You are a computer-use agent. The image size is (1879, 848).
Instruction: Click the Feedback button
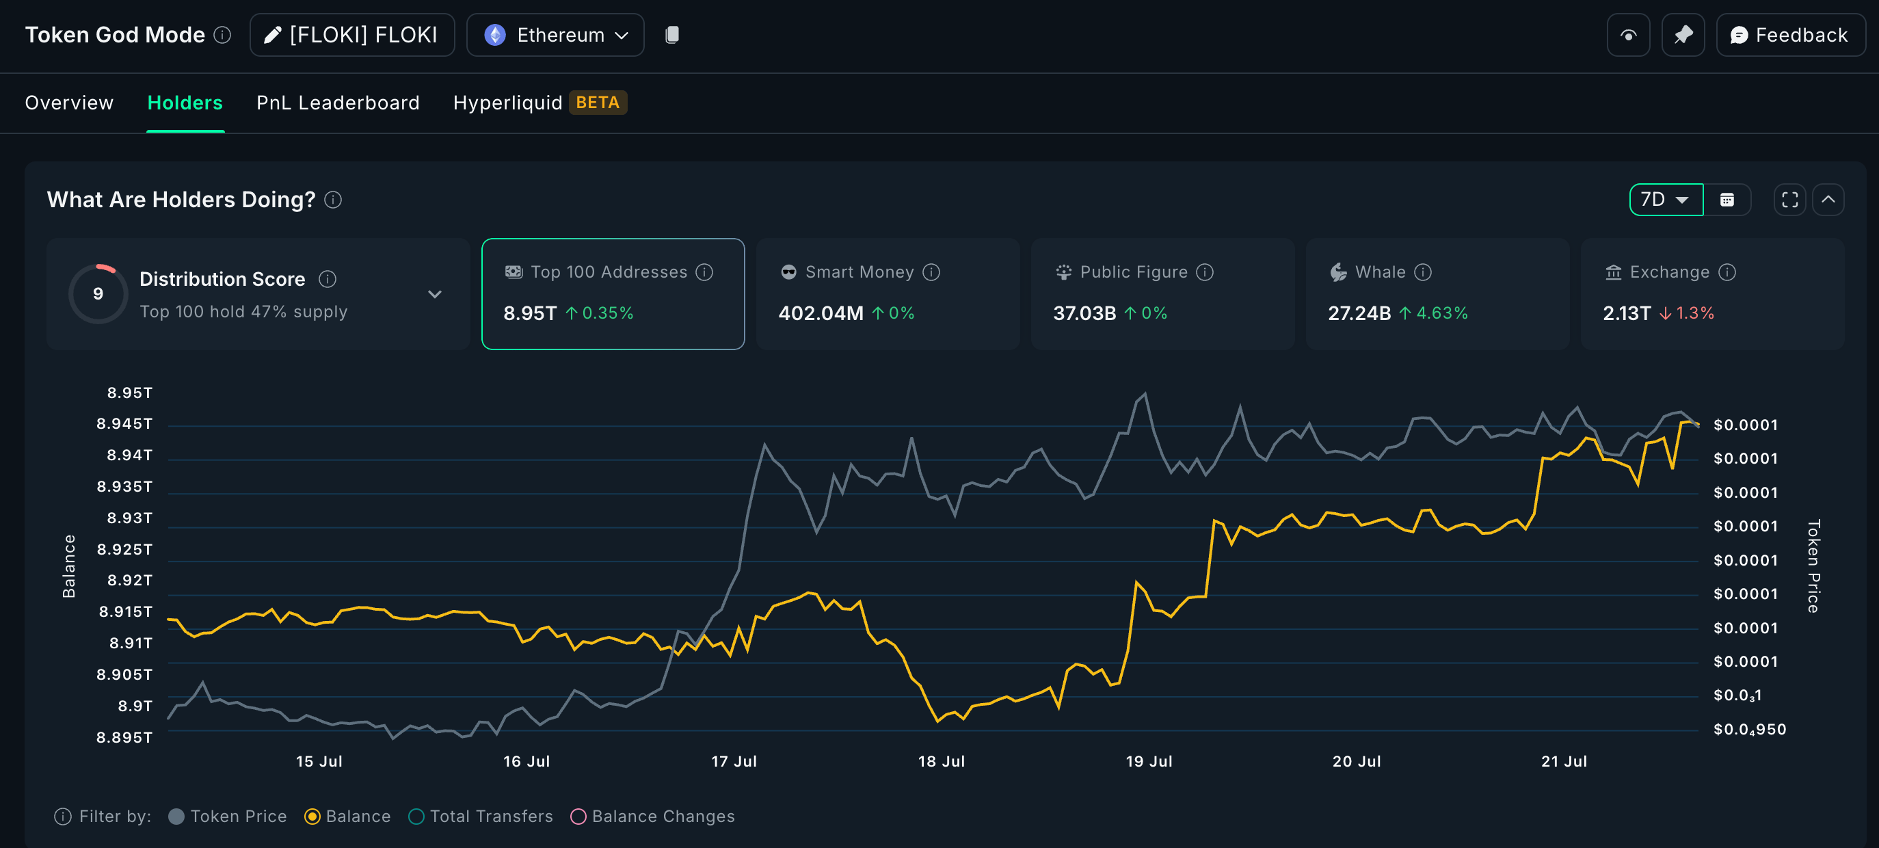pos(1791,34)
